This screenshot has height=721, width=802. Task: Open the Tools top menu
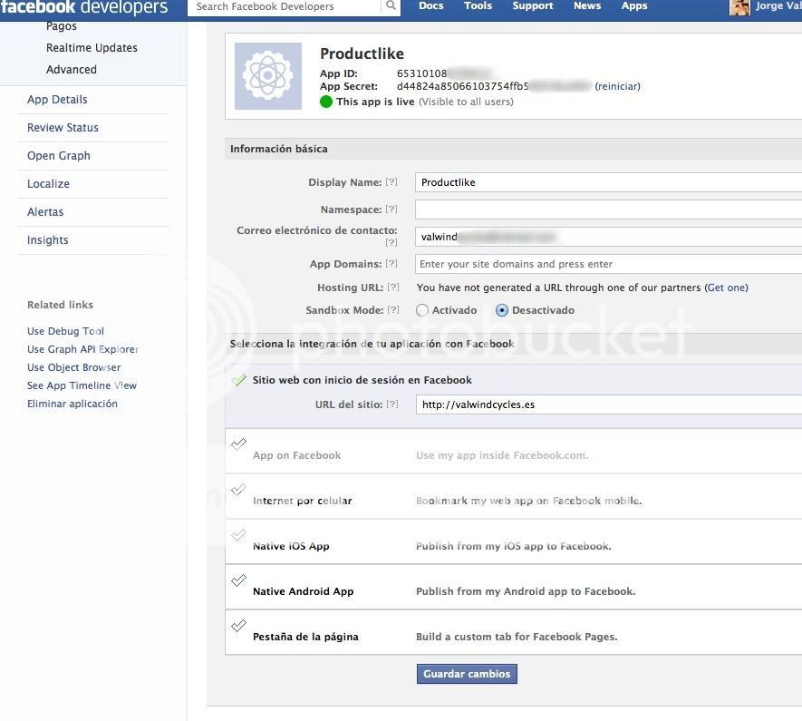coord(478,6)
